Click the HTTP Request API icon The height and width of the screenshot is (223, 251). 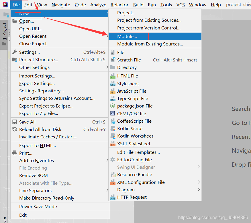pos(113,197)
